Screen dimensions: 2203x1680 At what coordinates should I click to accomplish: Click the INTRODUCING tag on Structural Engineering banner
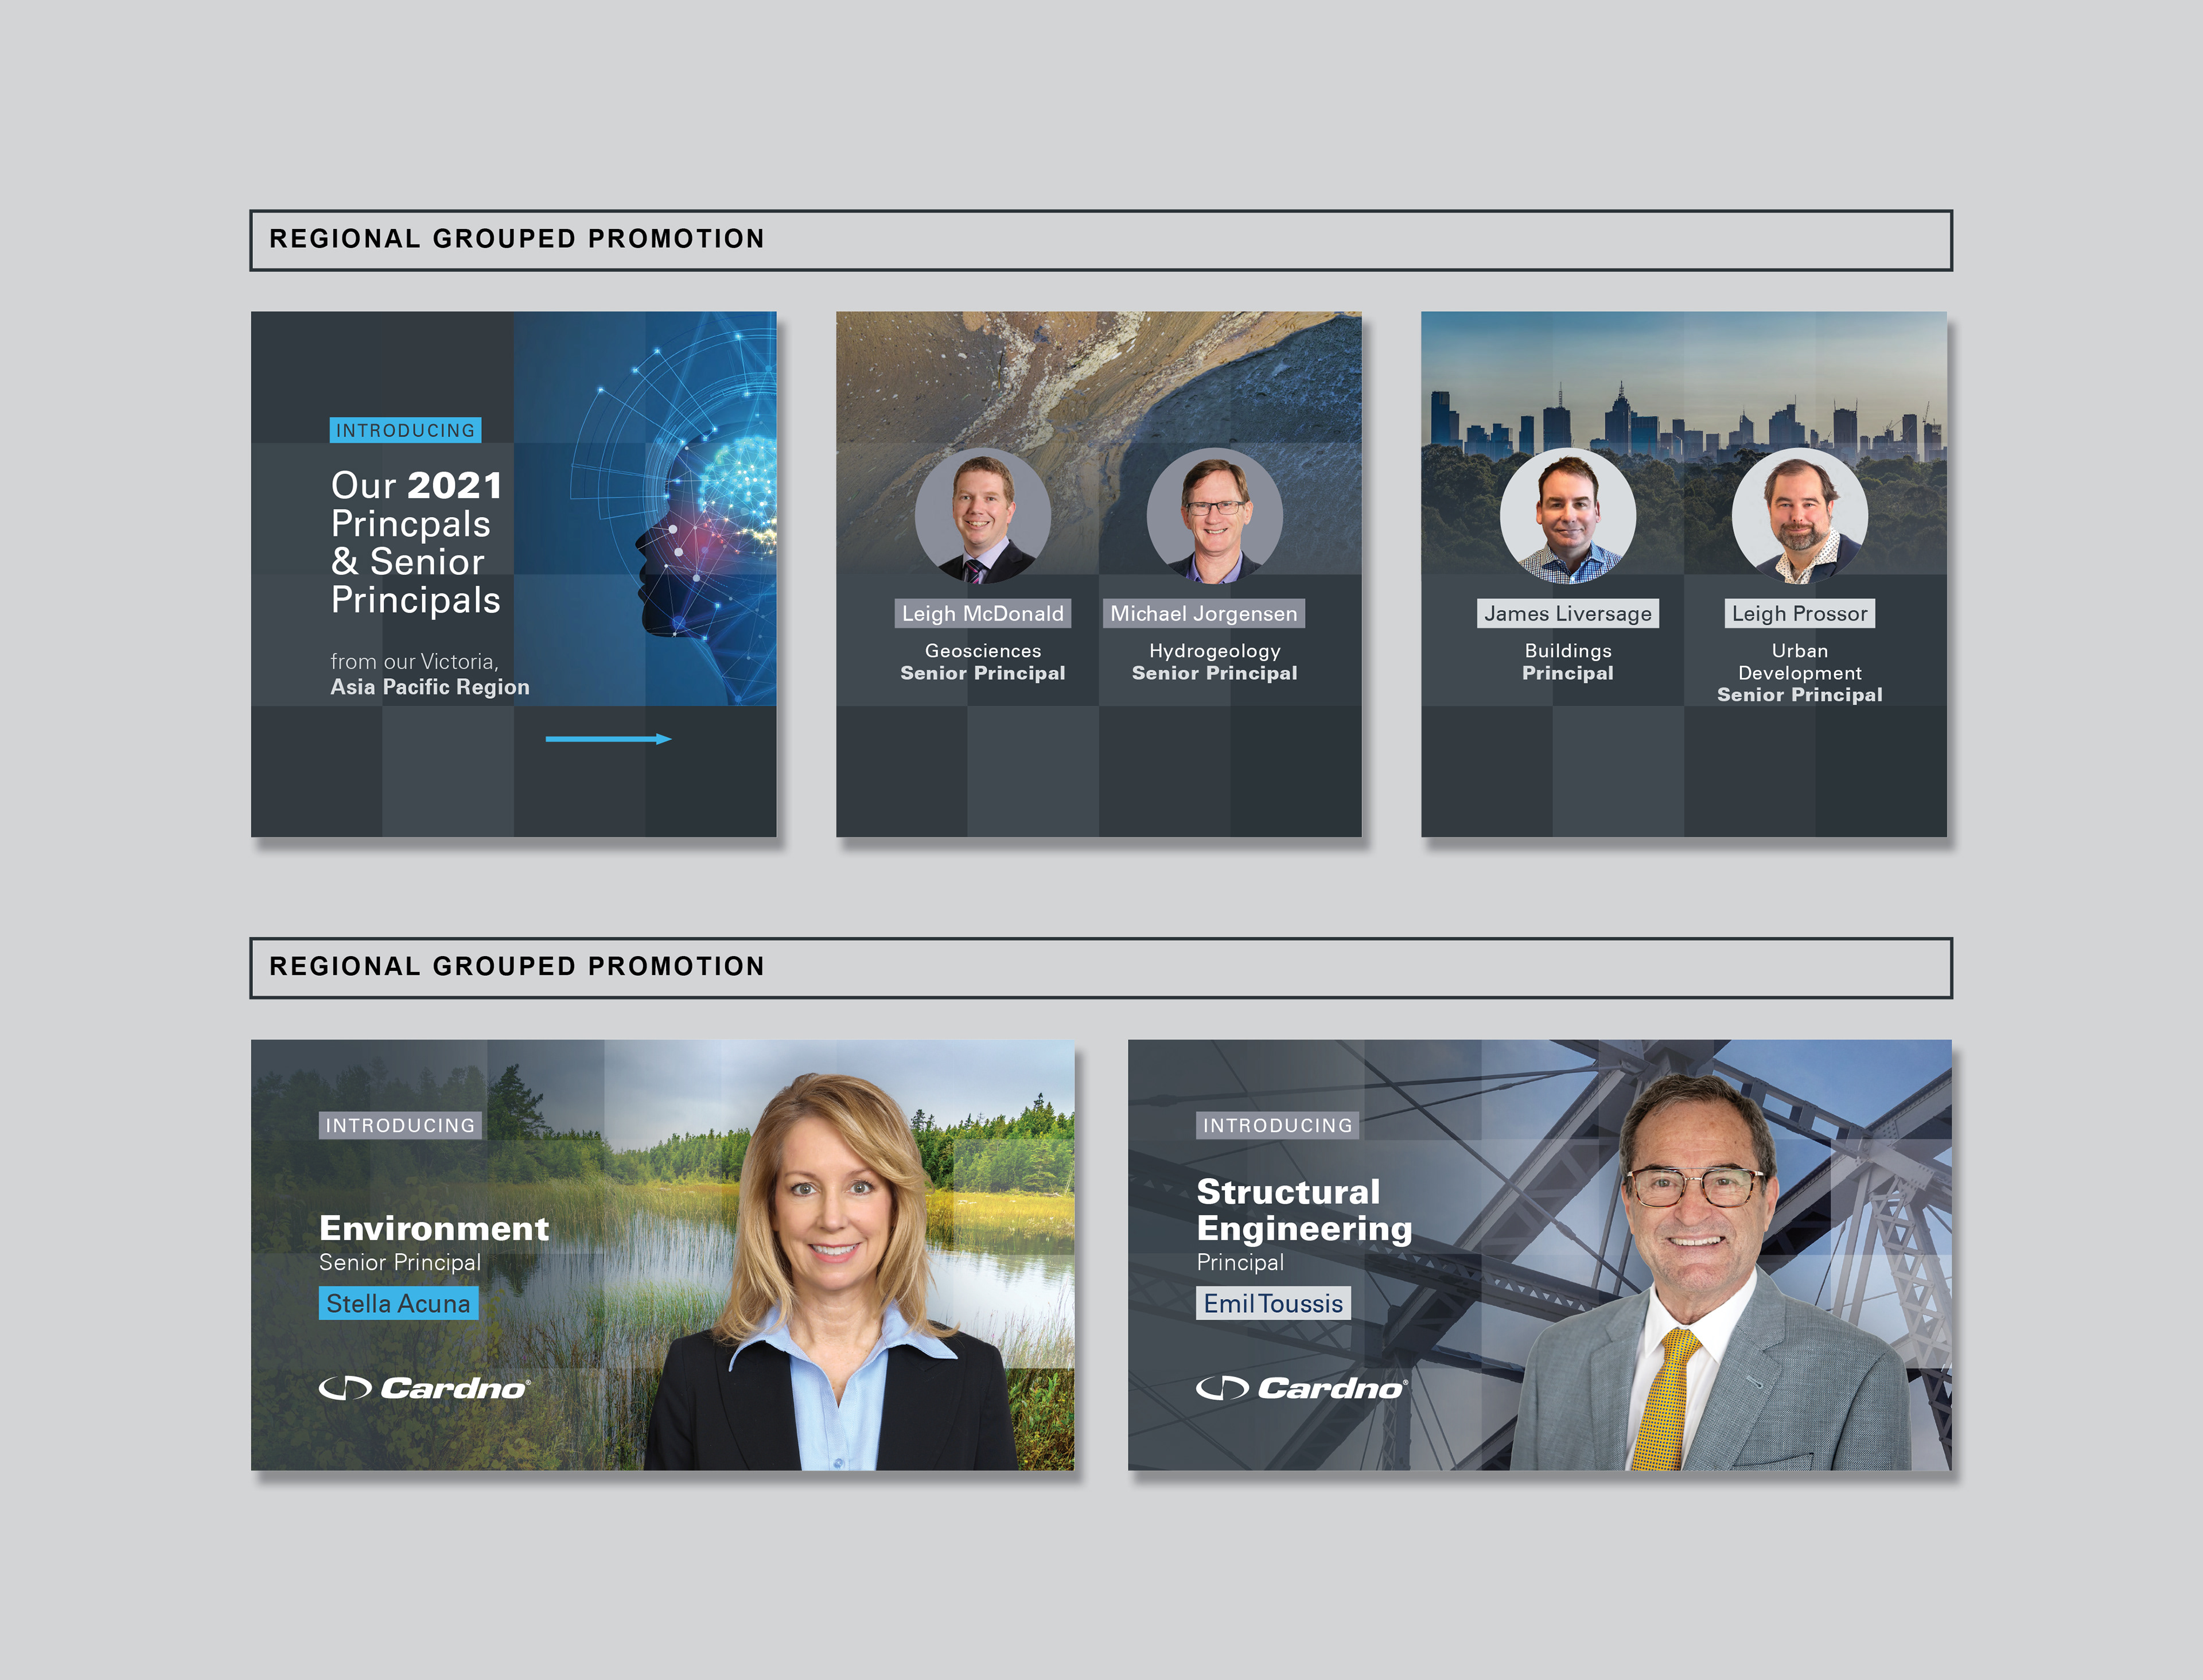click(x=1277, y=1125)
